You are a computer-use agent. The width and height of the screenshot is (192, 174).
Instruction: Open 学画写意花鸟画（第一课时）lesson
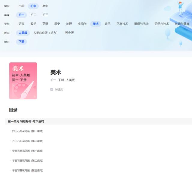[28, 151]
